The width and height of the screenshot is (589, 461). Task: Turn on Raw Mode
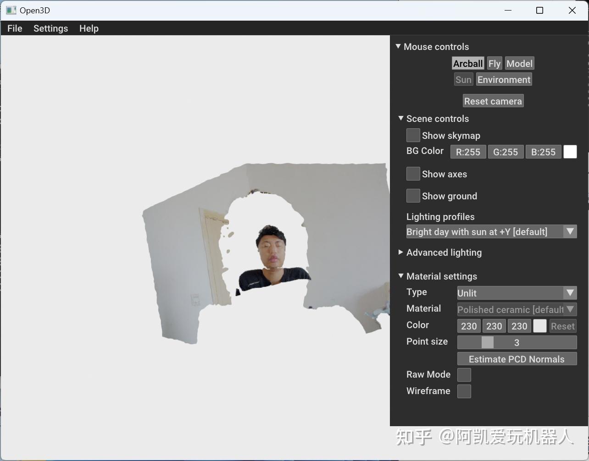click(x=464, y=374)
